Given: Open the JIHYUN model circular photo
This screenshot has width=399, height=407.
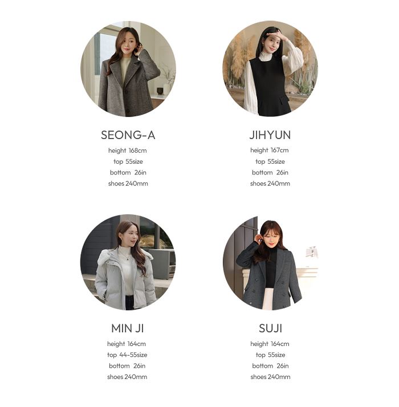Looking at the screenshot, I should [x=270, y=69].
